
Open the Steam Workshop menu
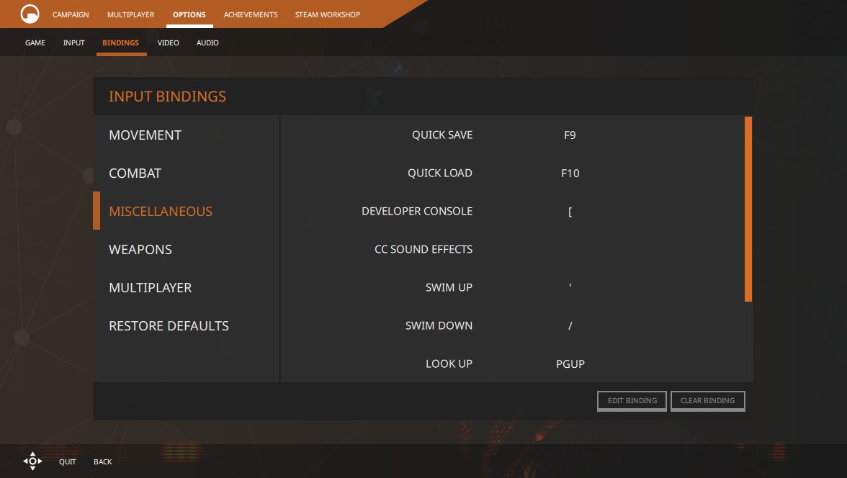coord(327,14)
